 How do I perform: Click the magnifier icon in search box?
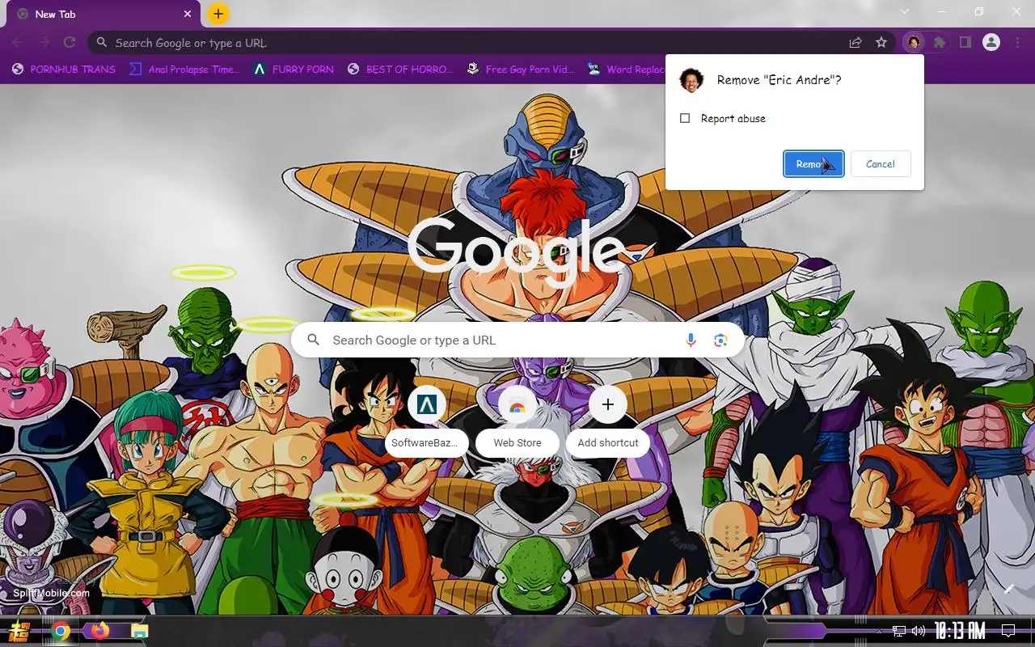pos(314,340)
